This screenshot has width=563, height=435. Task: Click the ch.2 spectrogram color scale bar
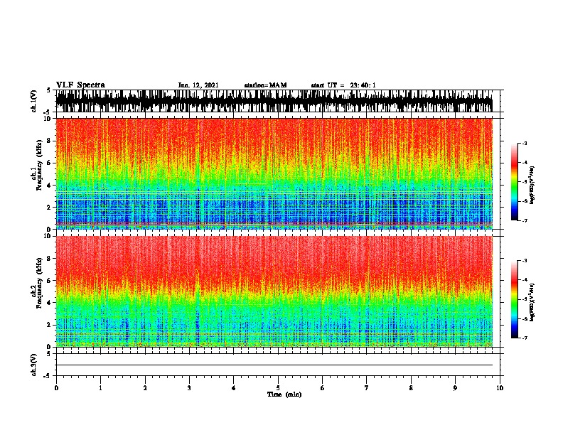515,299
